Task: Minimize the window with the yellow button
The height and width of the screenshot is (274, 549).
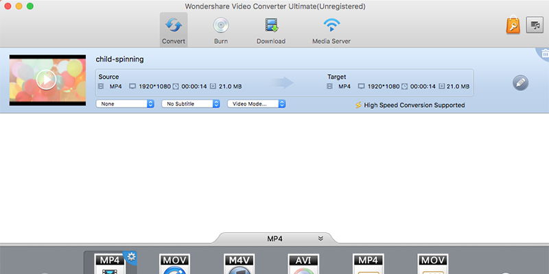Action: pyautogui.click(x=19, y=6)
